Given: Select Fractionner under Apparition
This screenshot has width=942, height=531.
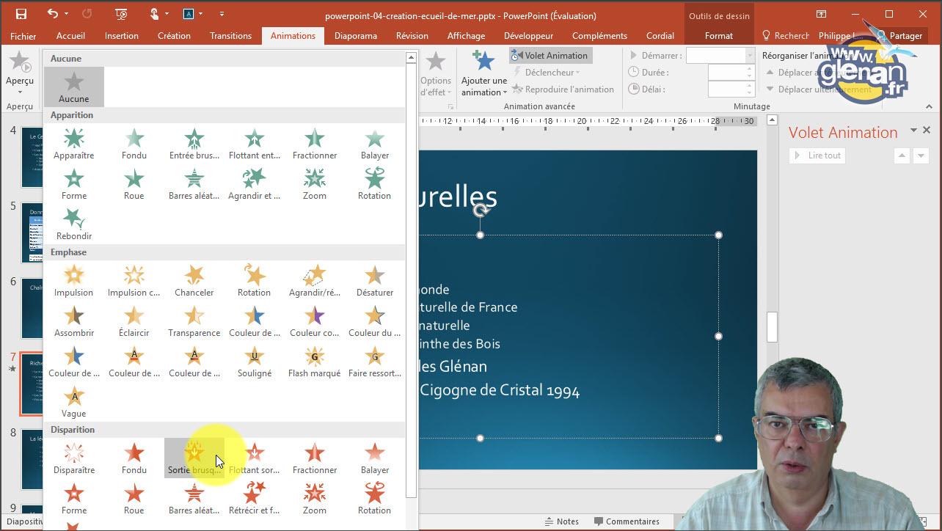Looking at the screenshot, I should pos(315,144).
